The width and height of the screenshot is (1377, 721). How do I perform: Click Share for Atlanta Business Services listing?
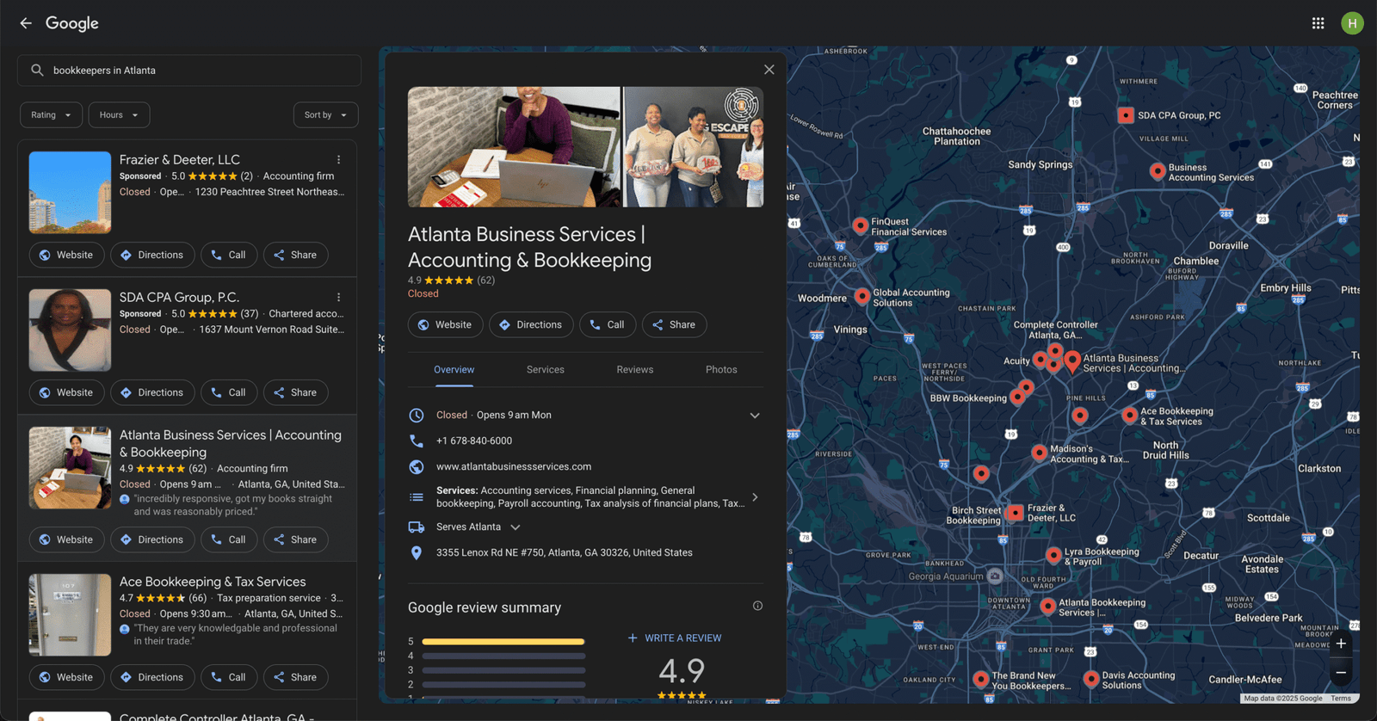(x=296, y=539)
